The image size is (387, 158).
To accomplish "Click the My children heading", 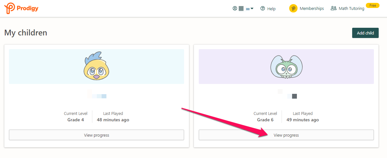I will coord(26,33).
